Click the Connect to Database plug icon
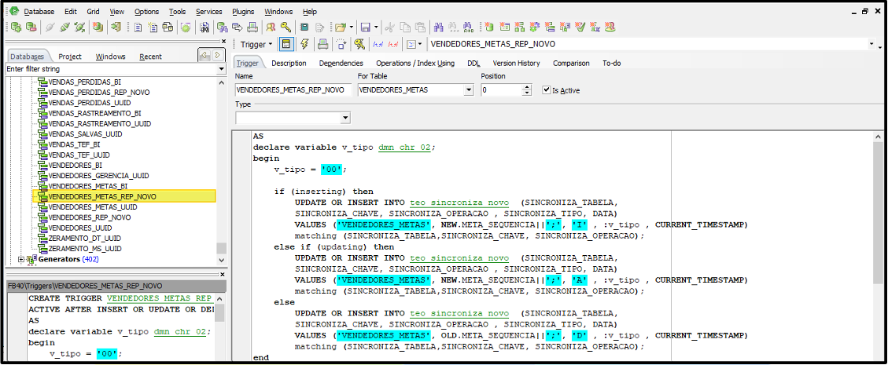 tap(49, 27)
